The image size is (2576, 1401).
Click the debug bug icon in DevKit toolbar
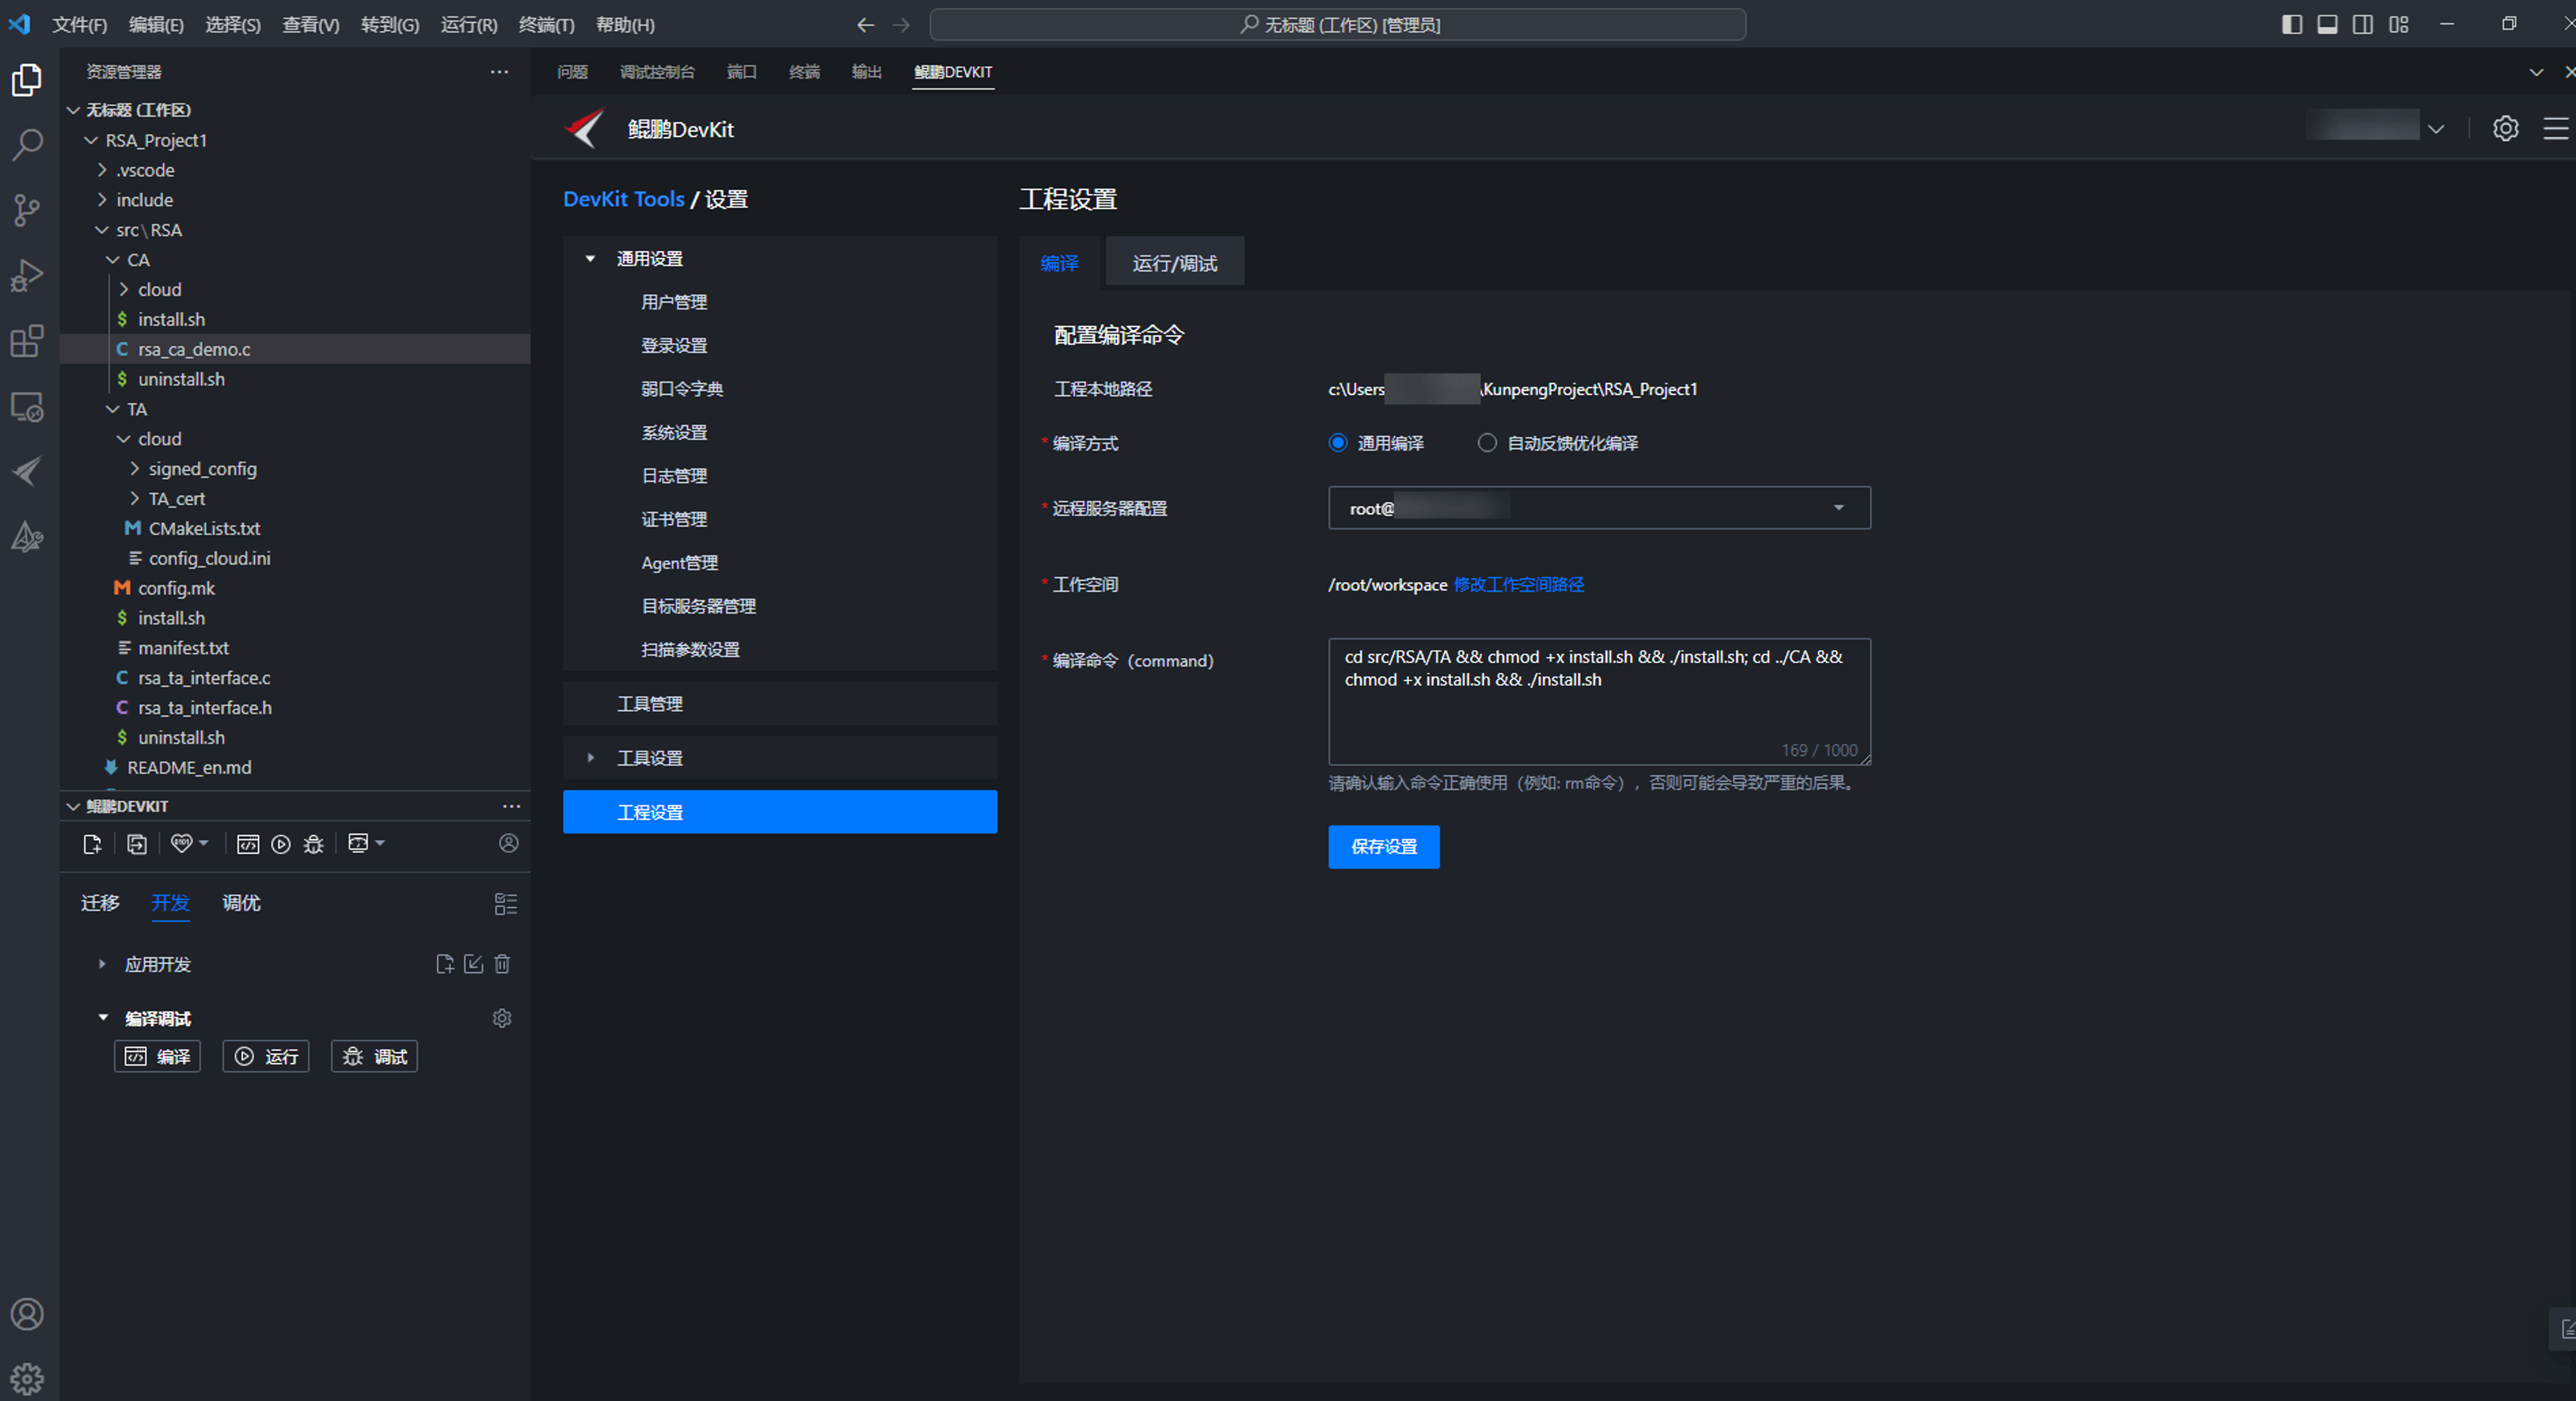point(314,844)
